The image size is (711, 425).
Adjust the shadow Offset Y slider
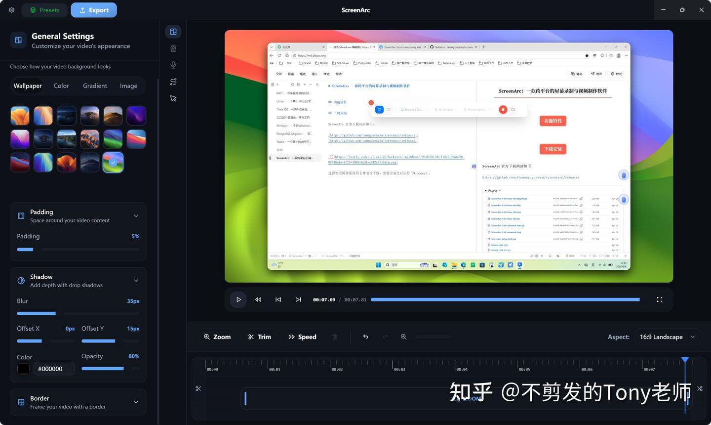point(110,341)
